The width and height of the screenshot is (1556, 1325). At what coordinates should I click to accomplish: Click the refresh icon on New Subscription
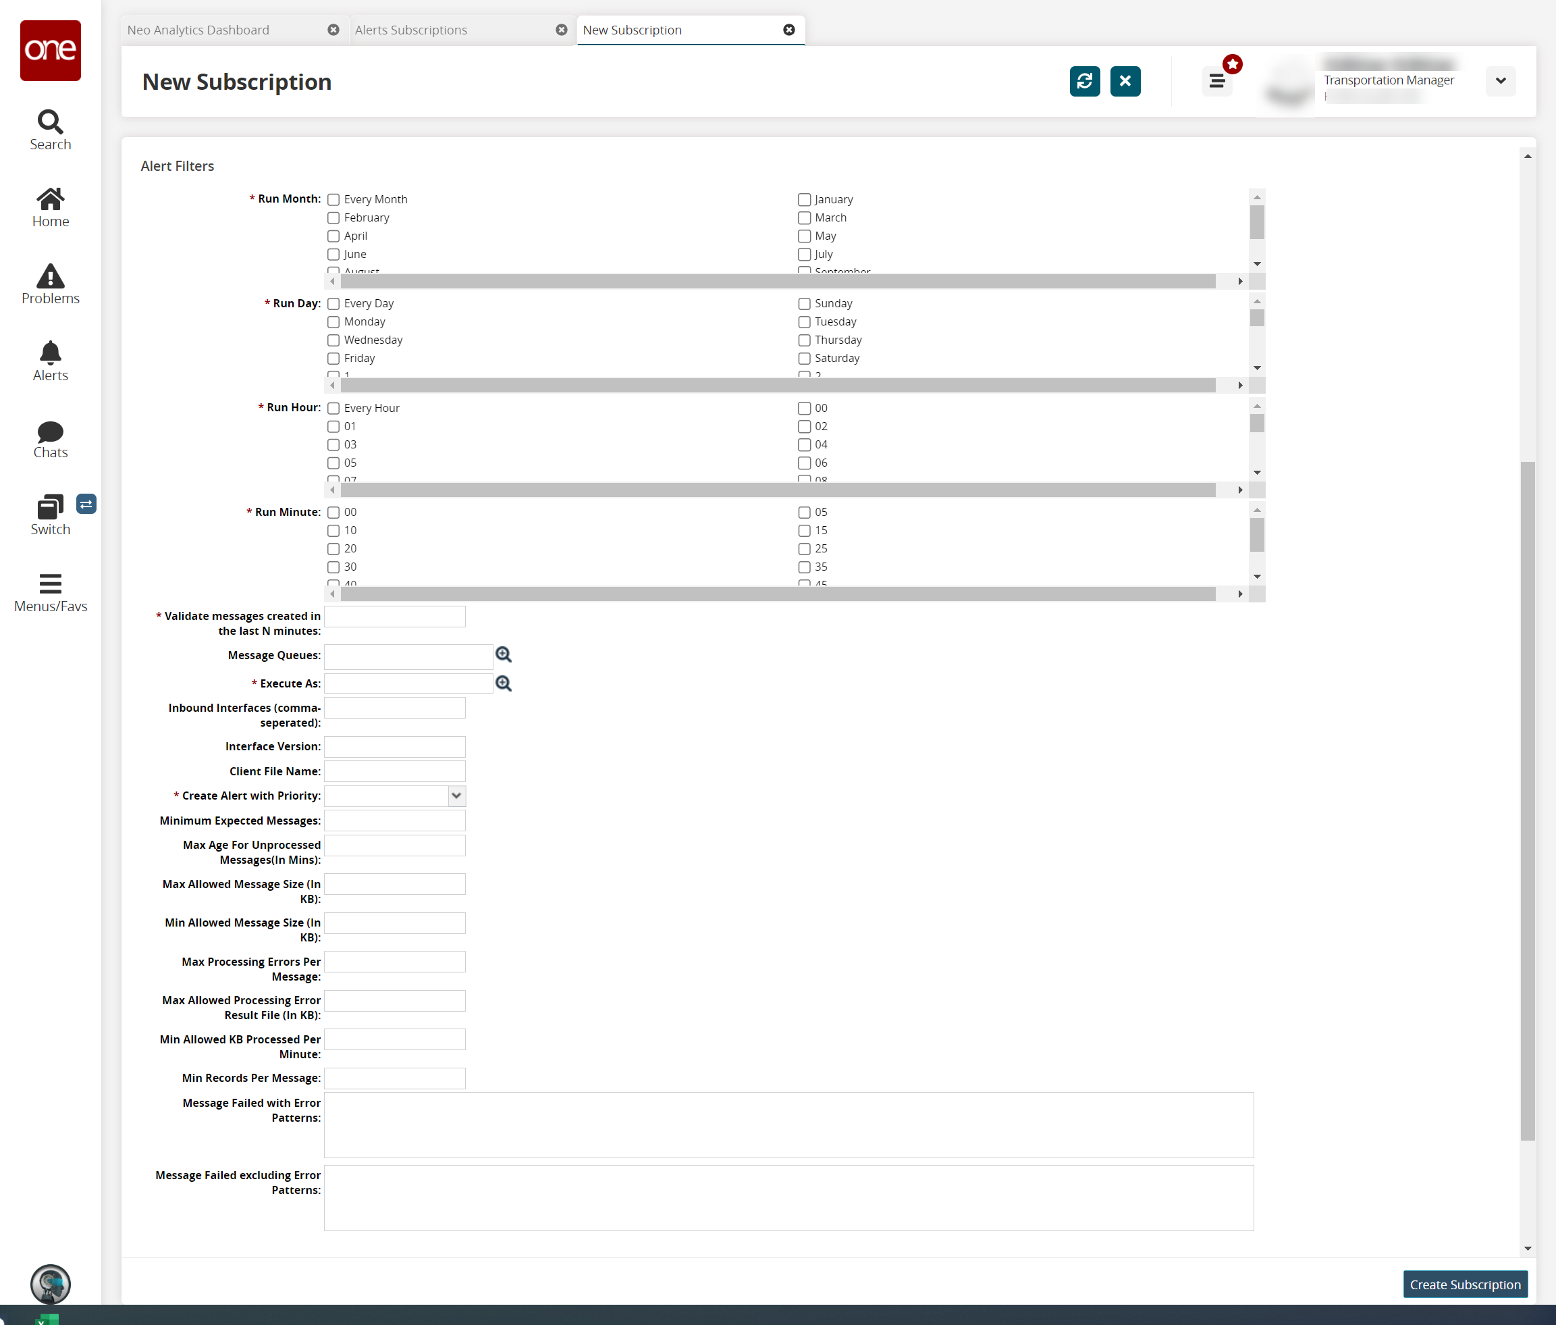pos(1085,82)
